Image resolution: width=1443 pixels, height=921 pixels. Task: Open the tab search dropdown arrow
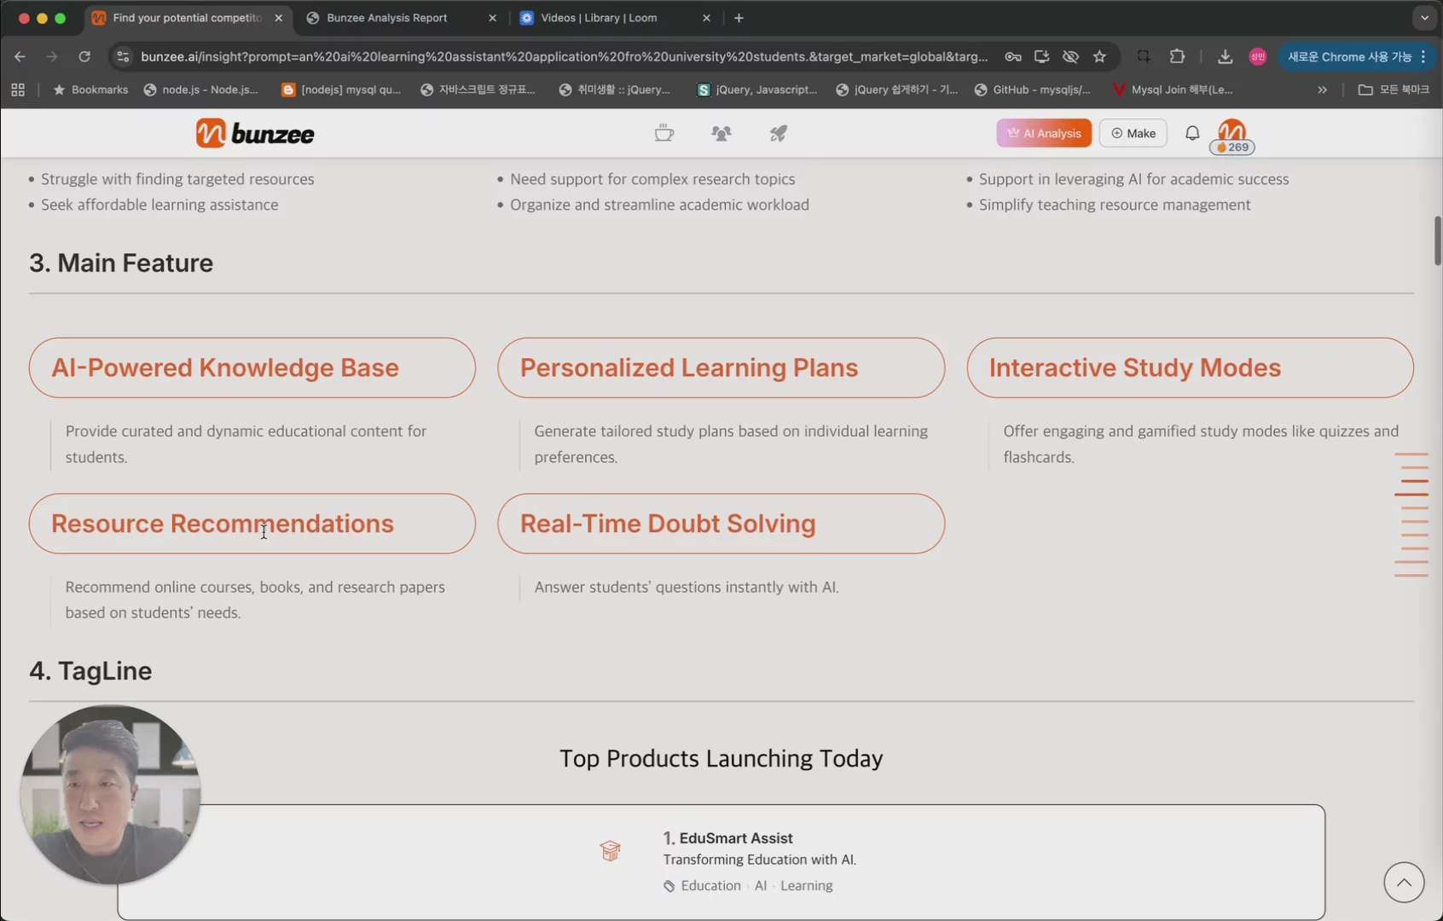[1424, 18]
